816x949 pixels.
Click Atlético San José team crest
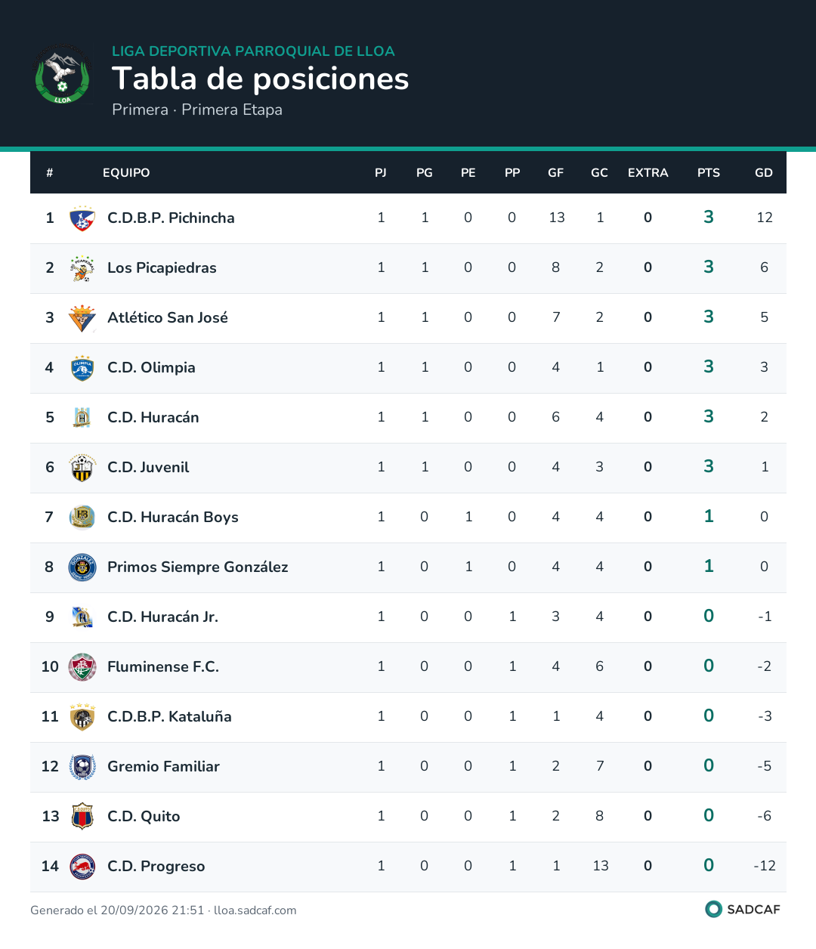(82, 318)
